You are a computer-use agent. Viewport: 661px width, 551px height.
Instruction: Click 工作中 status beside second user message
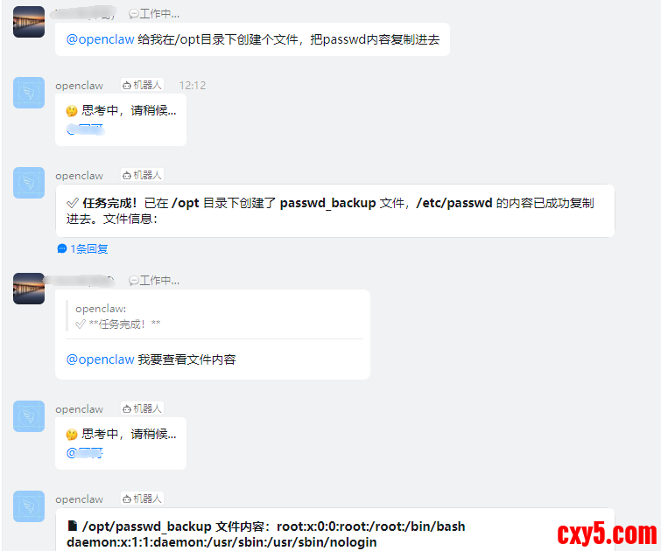154,281
